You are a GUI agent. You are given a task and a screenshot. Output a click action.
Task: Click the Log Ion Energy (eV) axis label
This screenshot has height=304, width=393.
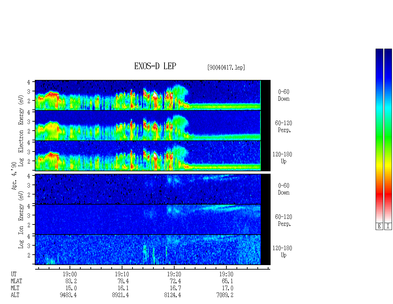click(21, 220)
